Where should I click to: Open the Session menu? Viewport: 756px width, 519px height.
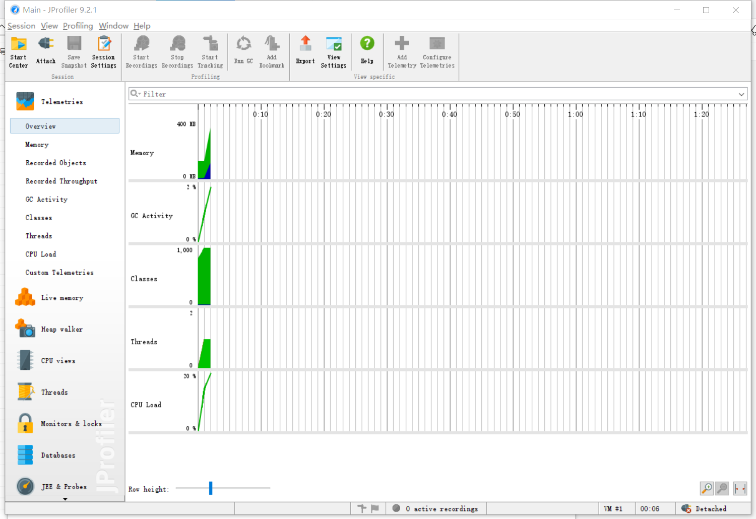(x=21, y=26)
